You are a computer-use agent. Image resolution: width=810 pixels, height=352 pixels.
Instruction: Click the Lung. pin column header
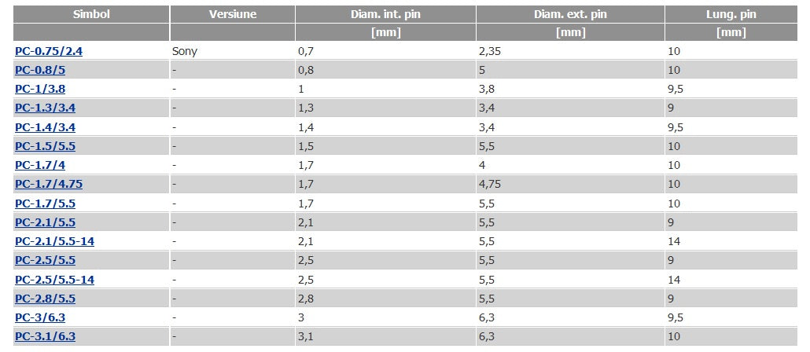coord(731,14)
